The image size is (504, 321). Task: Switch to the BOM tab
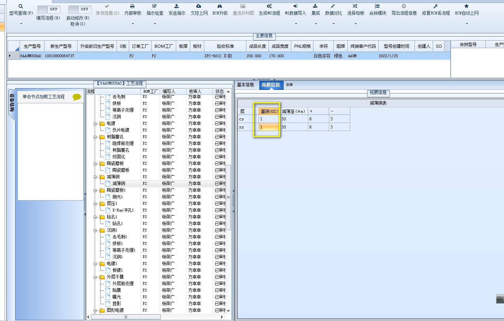(289, 85)
